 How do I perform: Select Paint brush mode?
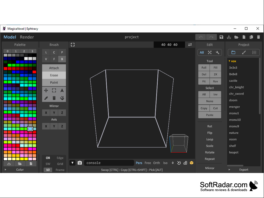coord(54,82)
